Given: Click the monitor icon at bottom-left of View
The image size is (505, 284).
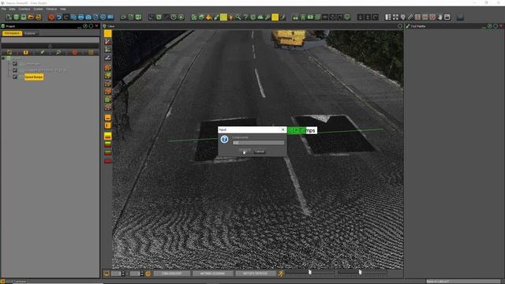Looking at the screenshot, I should click(x=107, y=274).
